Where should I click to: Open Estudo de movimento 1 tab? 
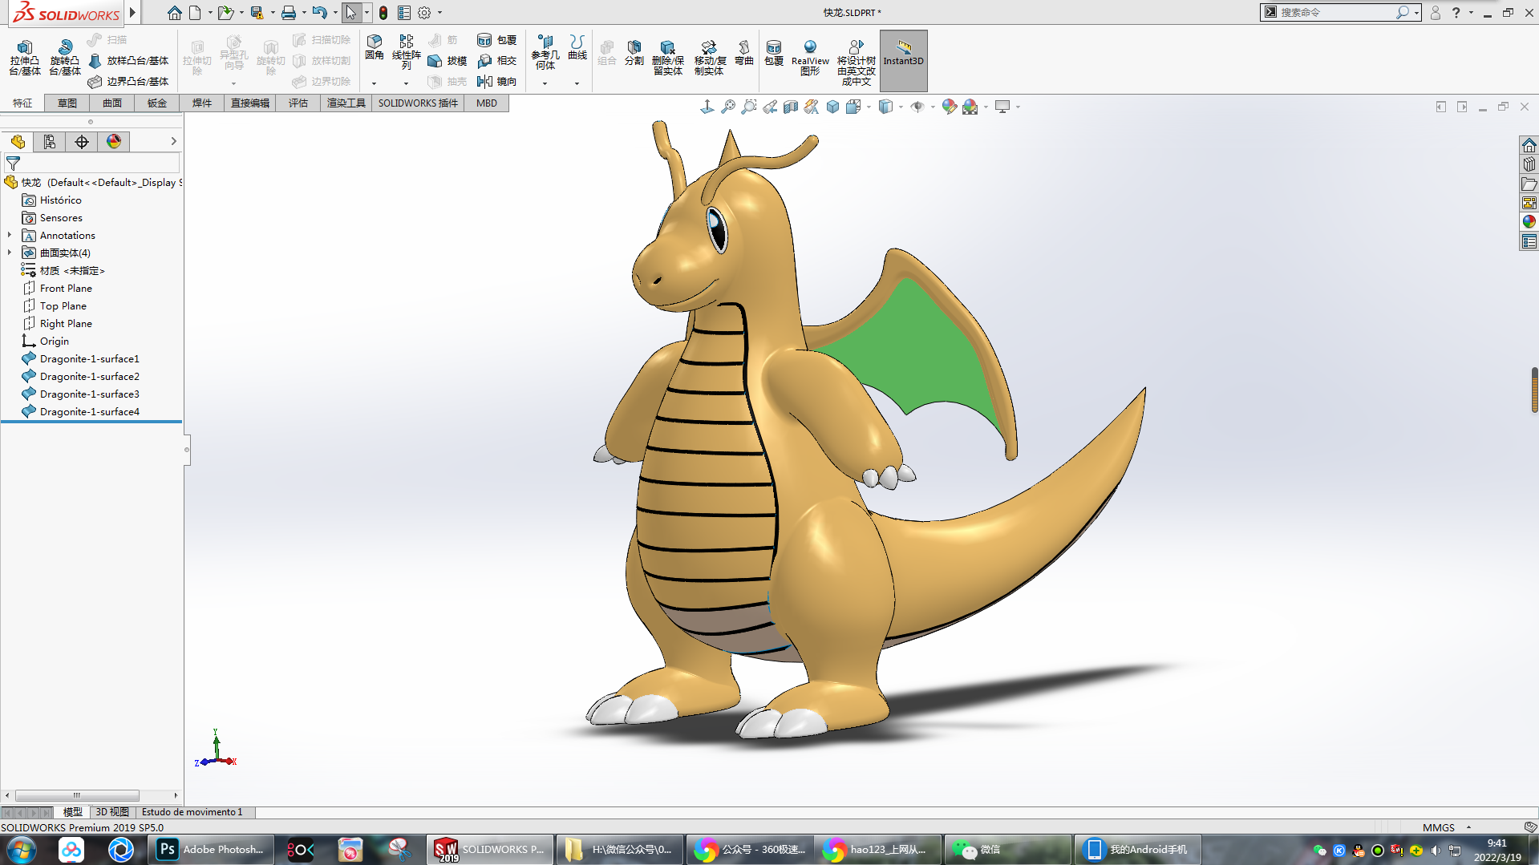coord(192,812)
